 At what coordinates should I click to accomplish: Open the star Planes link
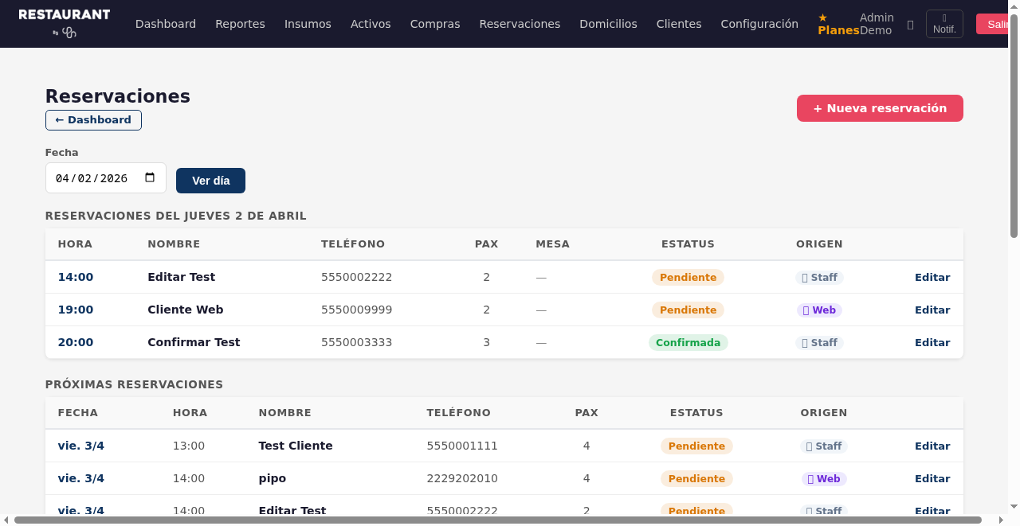[838, 24]
